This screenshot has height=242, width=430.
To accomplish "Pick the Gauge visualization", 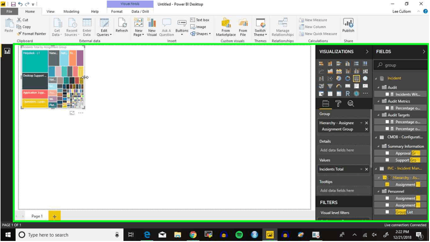I will (x=339, y=86).
